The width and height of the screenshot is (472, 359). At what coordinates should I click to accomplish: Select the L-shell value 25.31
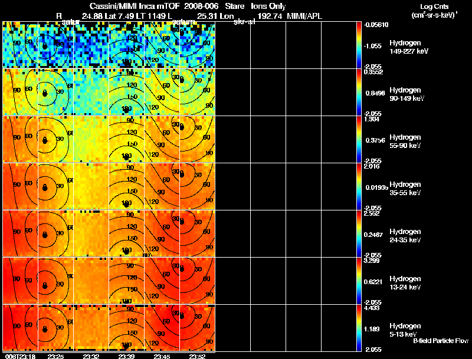[x=207, y=17]
